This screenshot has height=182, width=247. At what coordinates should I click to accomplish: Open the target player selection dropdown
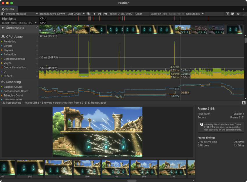[x=62, y=14]
